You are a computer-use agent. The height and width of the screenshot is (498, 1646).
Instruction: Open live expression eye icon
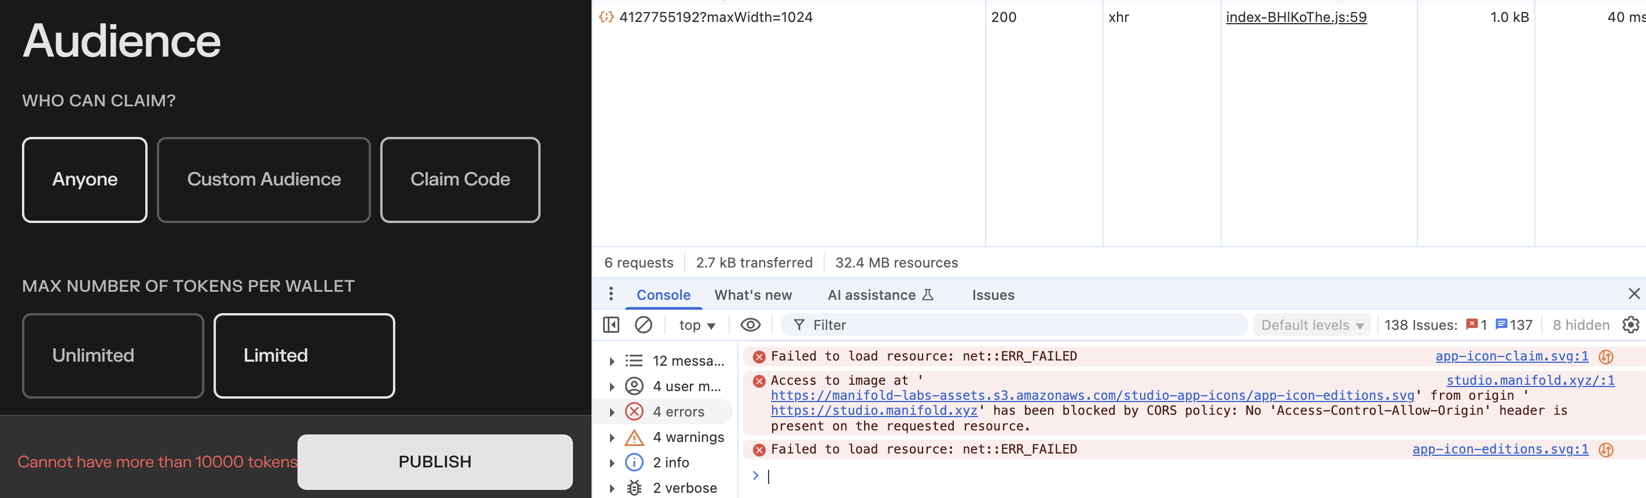click(x=749, y=325)
